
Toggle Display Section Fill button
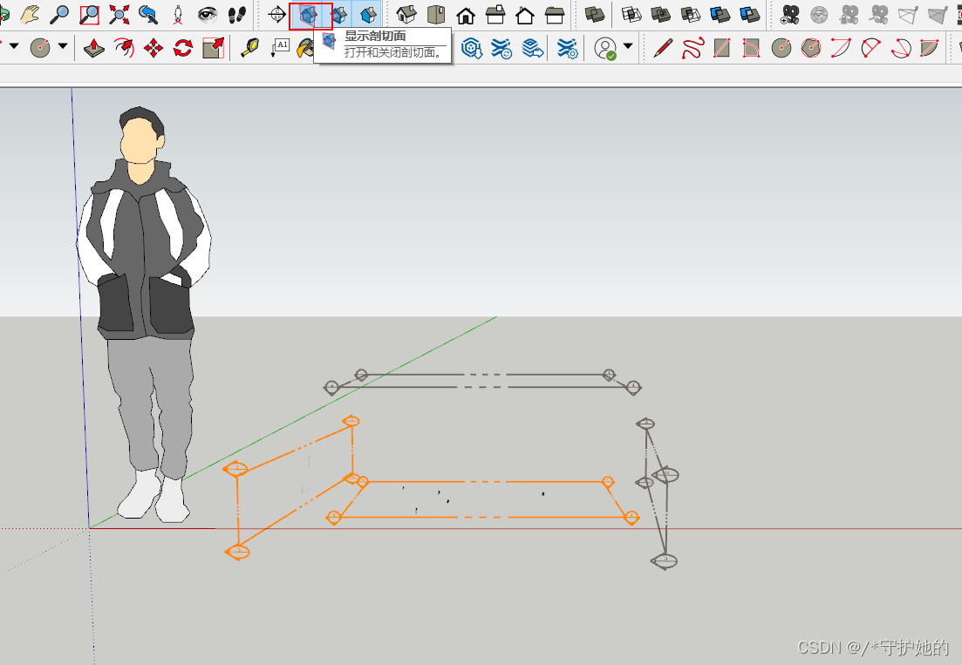(x=368, y=15)
